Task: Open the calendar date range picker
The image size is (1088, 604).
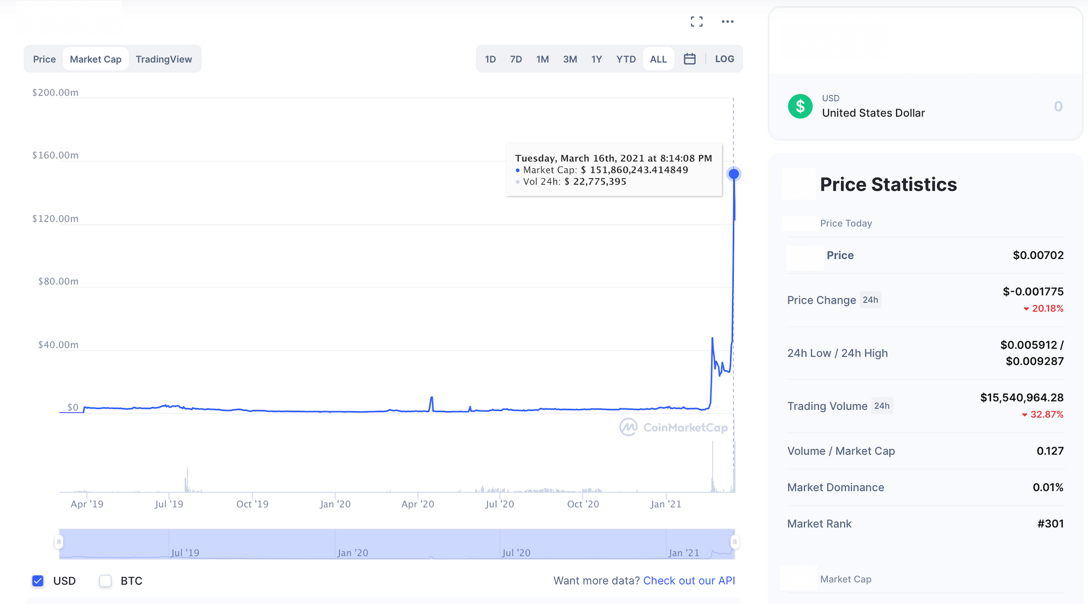Action: tap(690, 59)
